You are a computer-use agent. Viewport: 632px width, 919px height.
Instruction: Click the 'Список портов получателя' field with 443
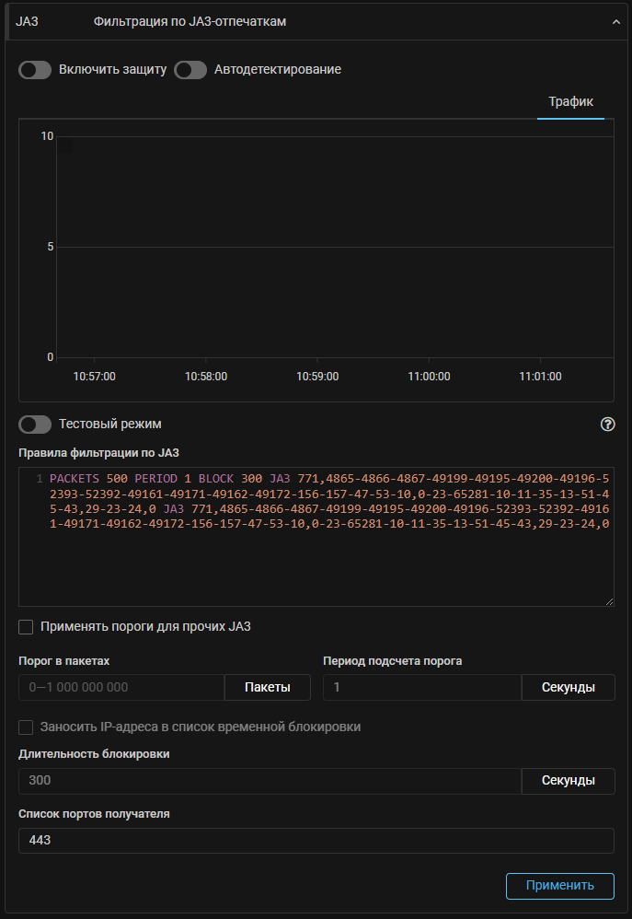tap(316, 841)
